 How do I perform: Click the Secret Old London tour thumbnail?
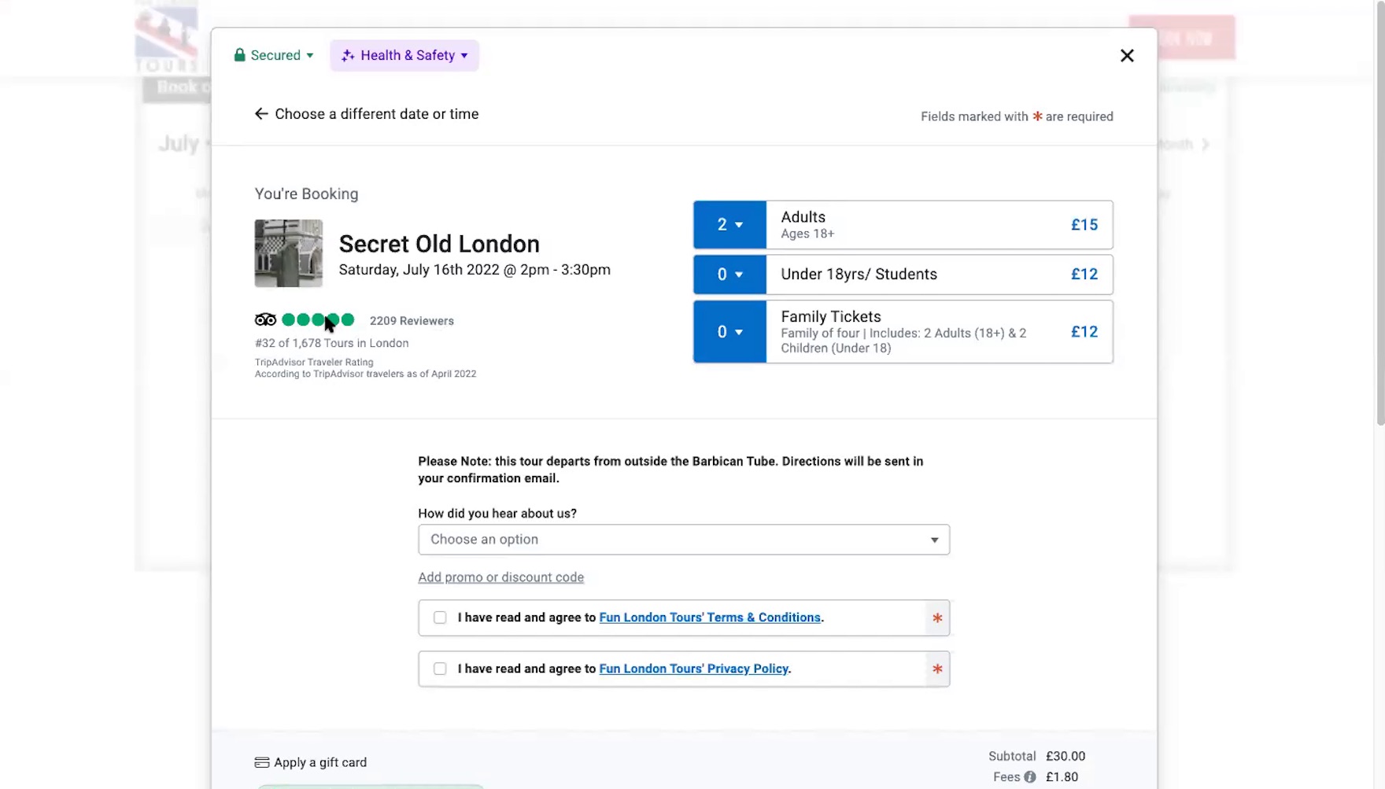(x=289, y=253)
